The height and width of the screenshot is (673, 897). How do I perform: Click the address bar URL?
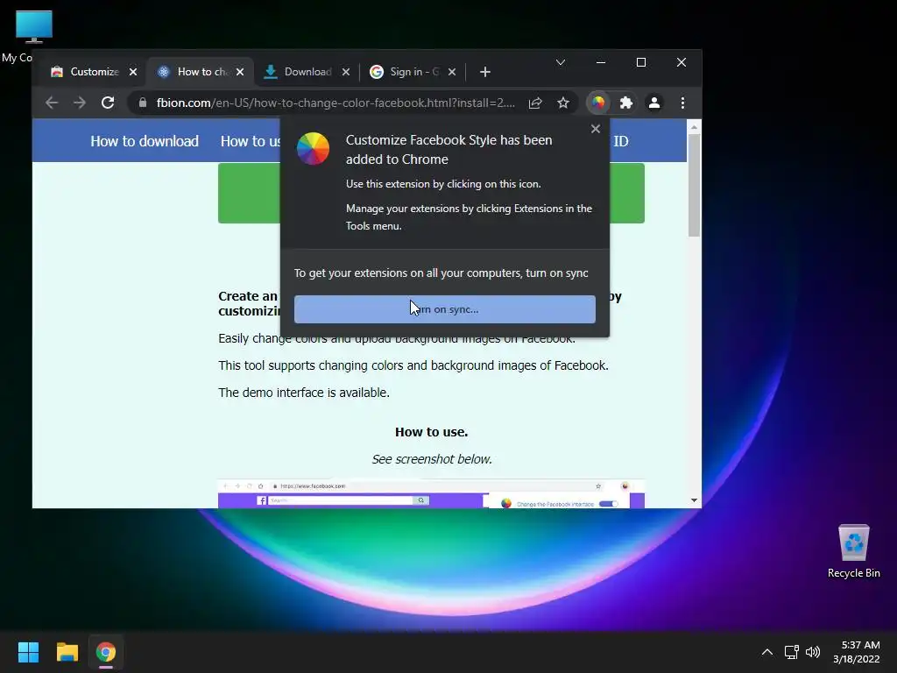point(335,103)
